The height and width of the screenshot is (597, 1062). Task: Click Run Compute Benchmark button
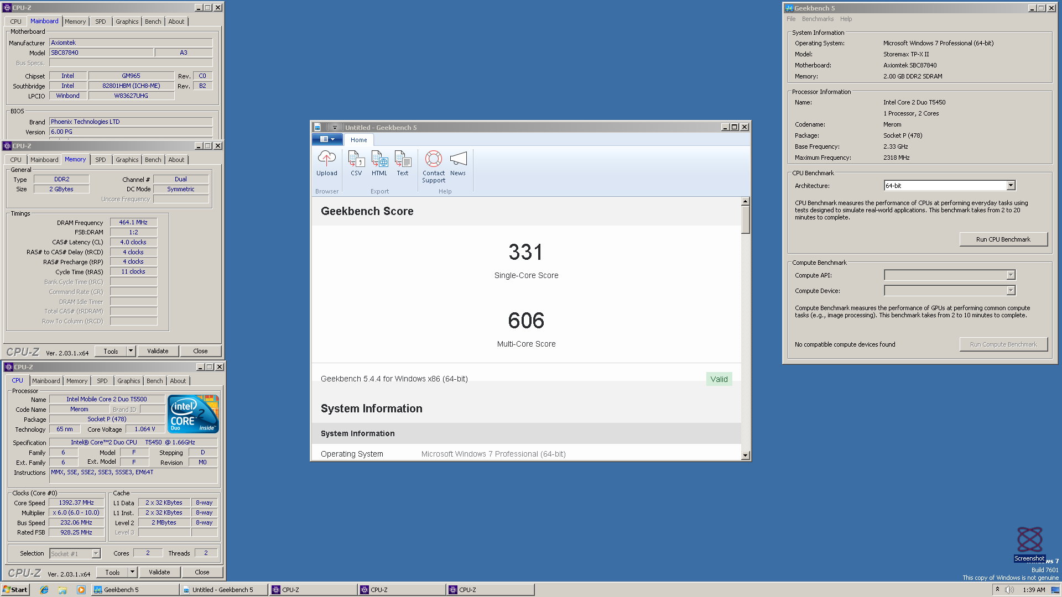1003,344
